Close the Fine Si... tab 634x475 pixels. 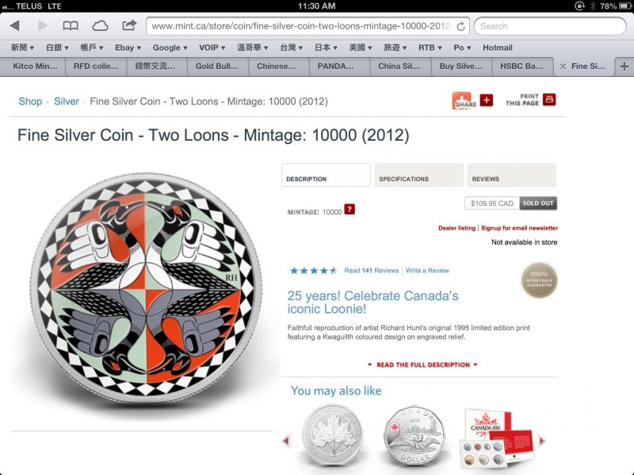click(x=563, y=66)
